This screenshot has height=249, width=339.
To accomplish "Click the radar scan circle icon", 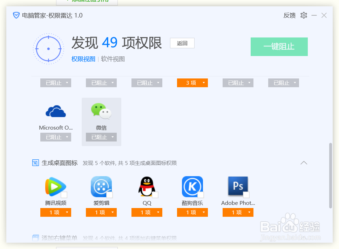I will (48, 49).
